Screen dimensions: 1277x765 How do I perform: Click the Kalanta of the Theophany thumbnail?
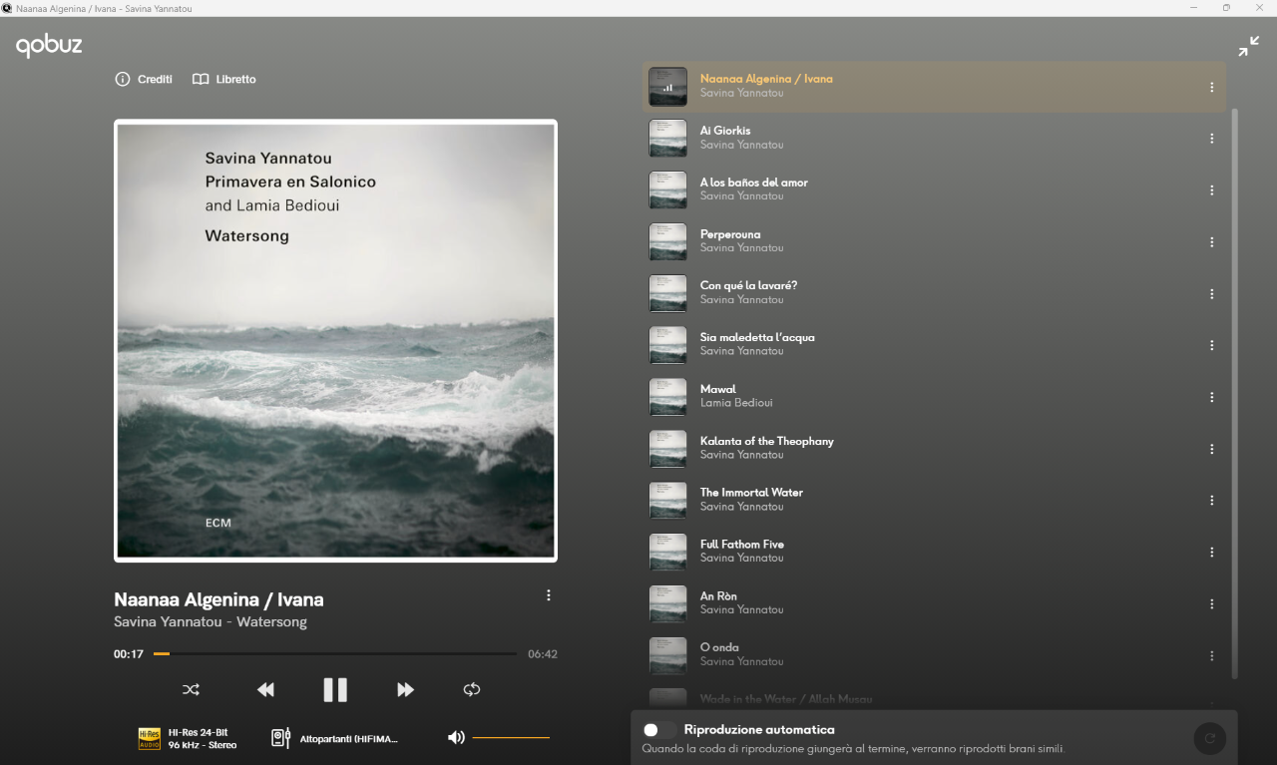668,449
